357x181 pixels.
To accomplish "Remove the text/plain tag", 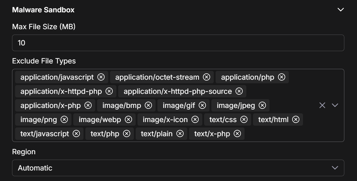I will tap(180, 133).
